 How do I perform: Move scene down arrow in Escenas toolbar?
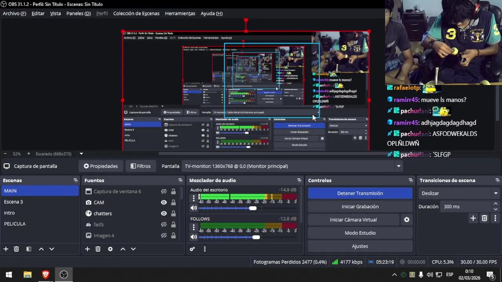[51, 249]
